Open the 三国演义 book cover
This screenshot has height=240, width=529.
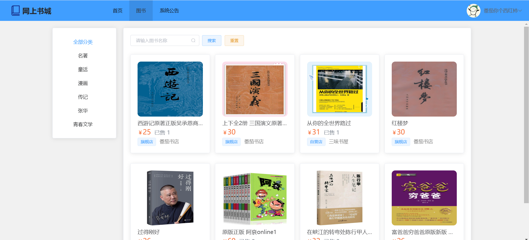(x=255, y=89)
